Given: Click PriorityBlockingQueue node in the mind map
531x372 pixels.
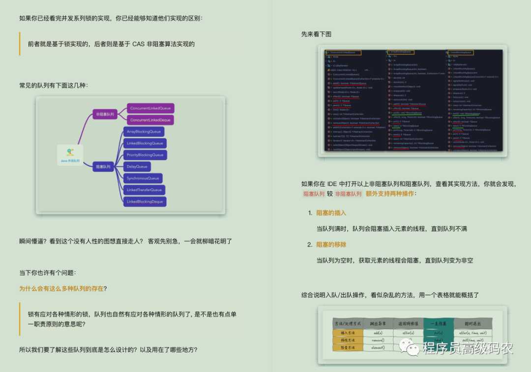Looking at the screenshot, I should (145, 155).
